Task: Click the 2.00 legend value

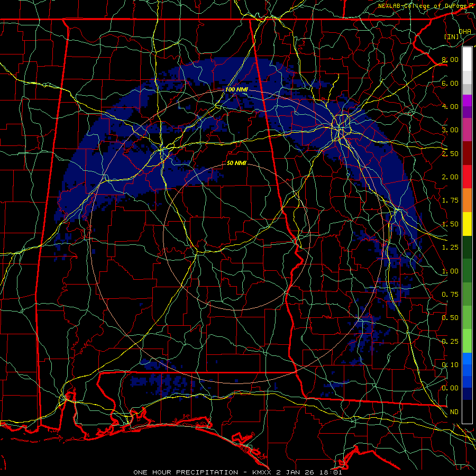Action: [x=450, y=177]
